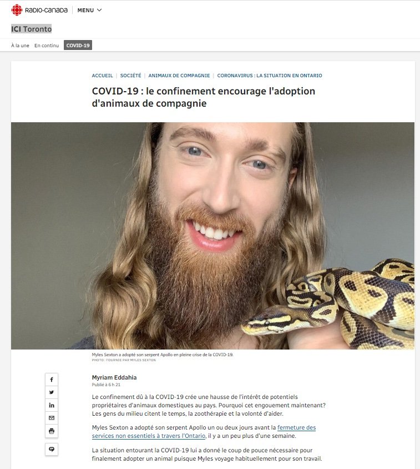Send article by email icon
Image resolution: width=420 pixels, height=469 pixels.
click(x=52, y=418)
